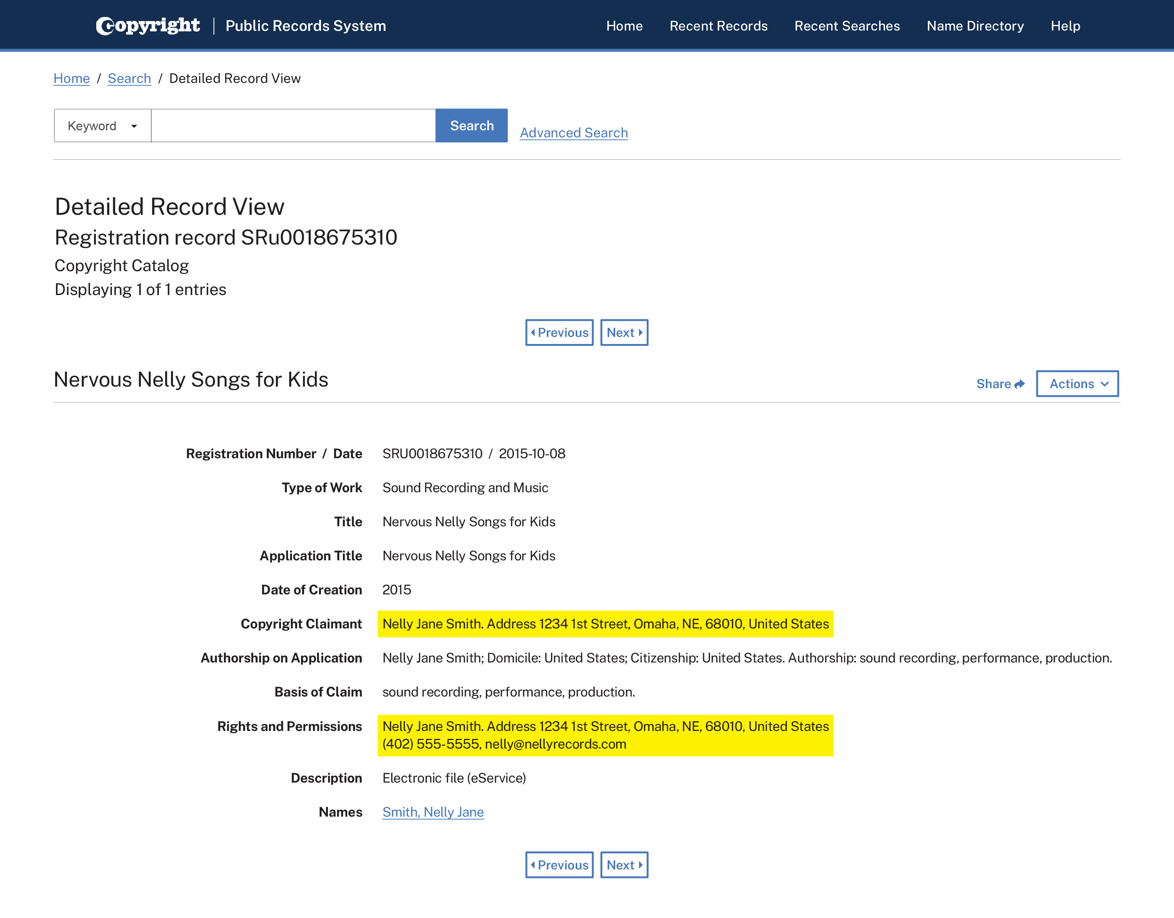Click the Detailed Record View breadcrumb text

(x=235, y=79)
